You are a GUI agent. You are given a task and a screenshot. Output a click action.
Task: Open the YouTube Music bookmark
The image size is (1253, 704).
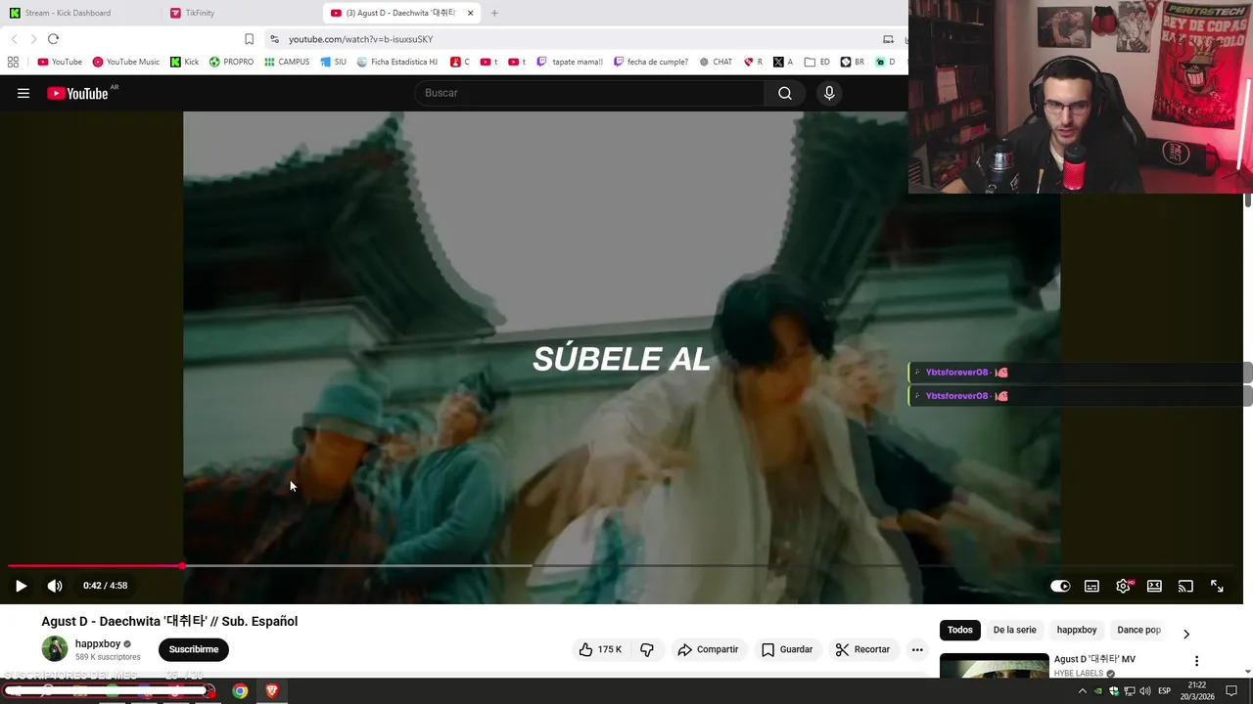(x=125, y=62)
